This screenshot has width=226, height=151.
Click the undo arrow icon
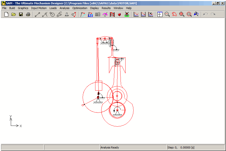pyautogui.click(x=205, y=14)
